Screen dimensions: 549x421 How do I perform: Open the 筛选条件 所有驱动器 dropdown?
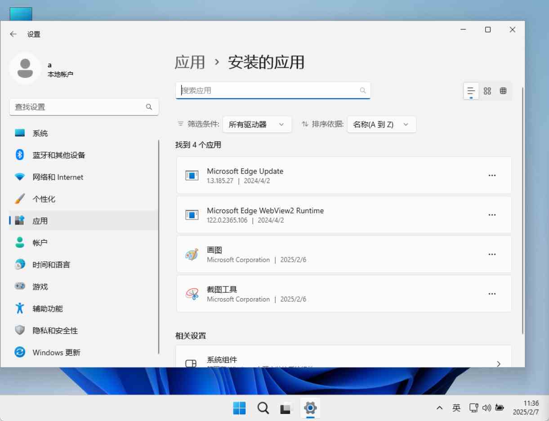(257, 125)
